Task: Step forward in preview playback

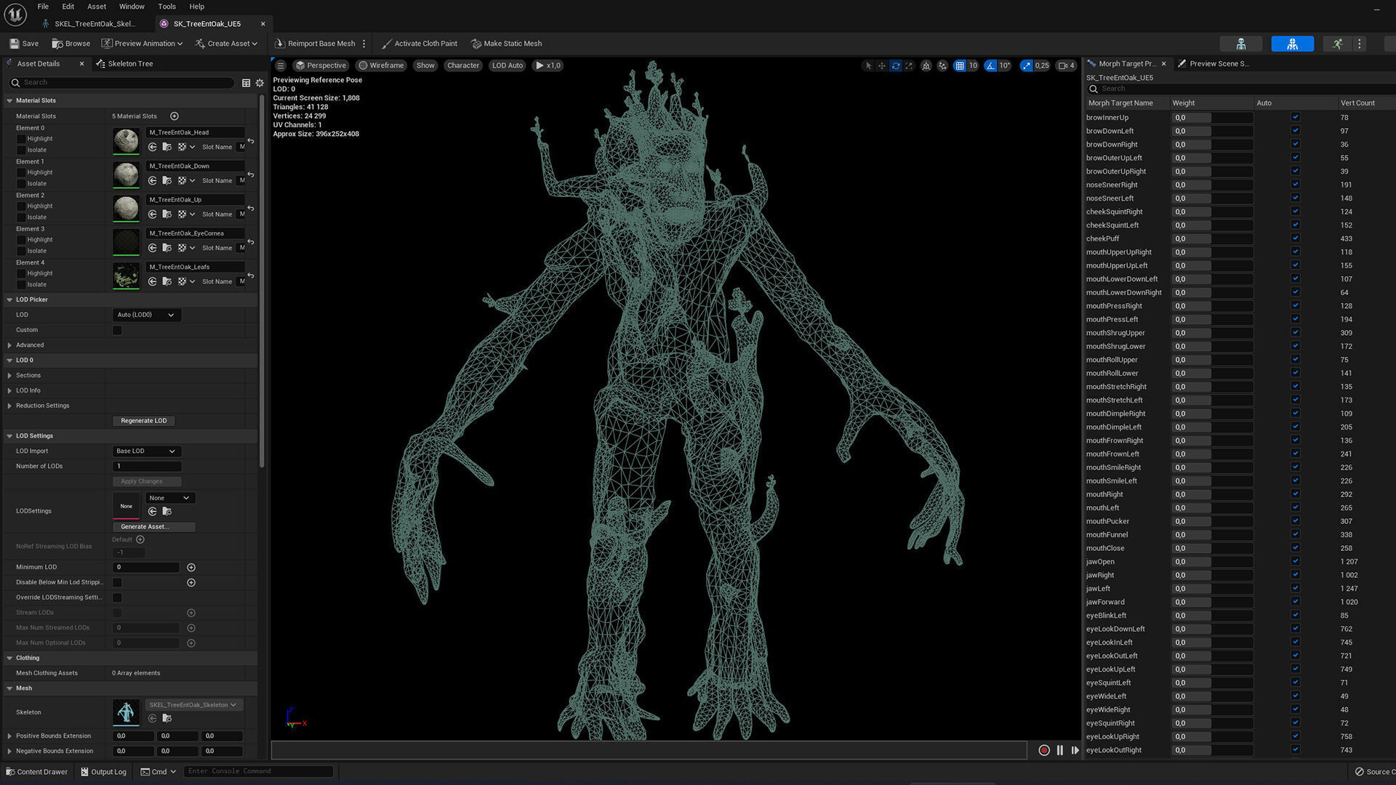Action: coord(1075,750)
